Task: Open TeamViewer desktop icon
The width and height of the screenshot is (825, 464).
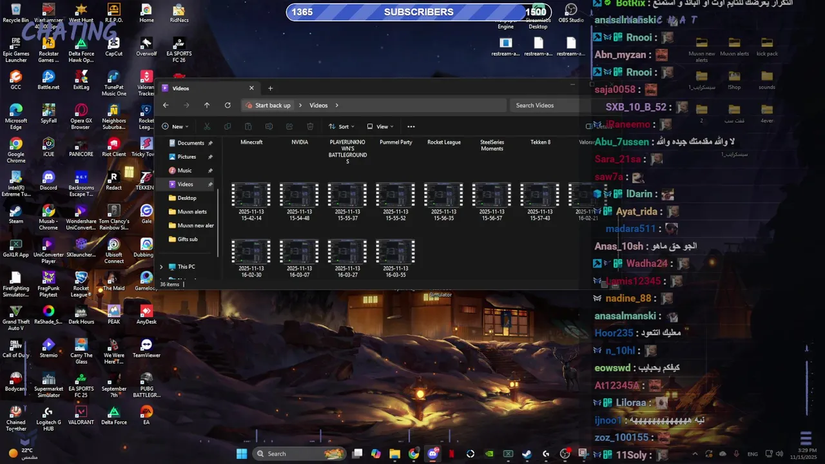Action: 146,348
